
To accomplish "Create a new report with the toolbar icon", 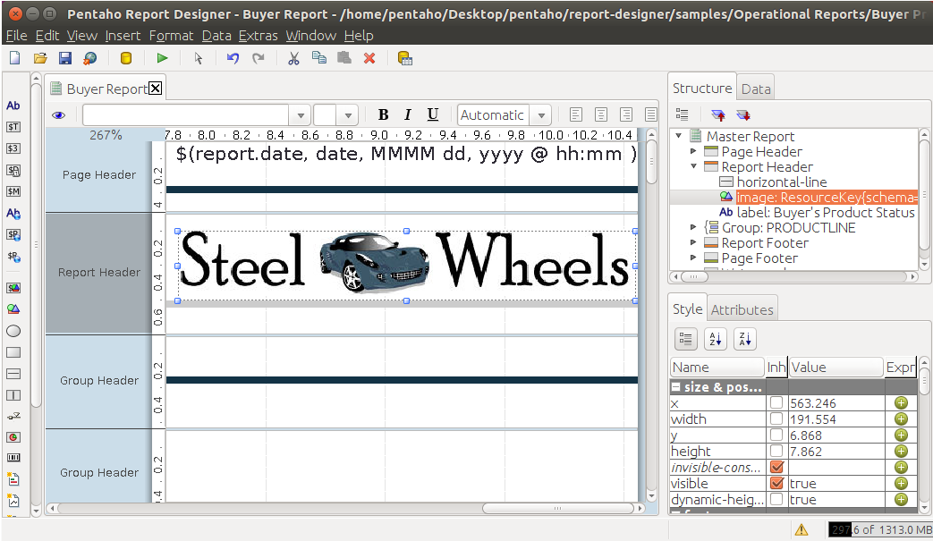I will (x=15, y=58).
